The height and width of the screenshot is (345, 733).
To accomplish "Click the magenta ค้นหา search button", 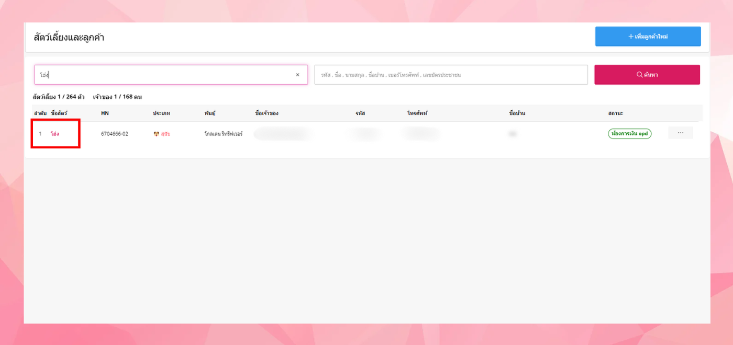I will 647,75.
